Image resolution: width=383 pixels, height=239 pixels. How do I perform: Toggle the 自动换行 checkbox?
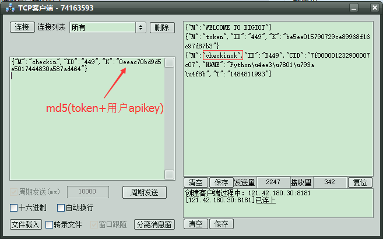pyautogui.click(x=61, y=208)
